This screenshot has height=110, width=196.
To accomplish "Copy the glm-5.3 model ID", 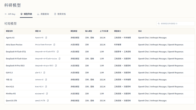I will click(44, 73).
